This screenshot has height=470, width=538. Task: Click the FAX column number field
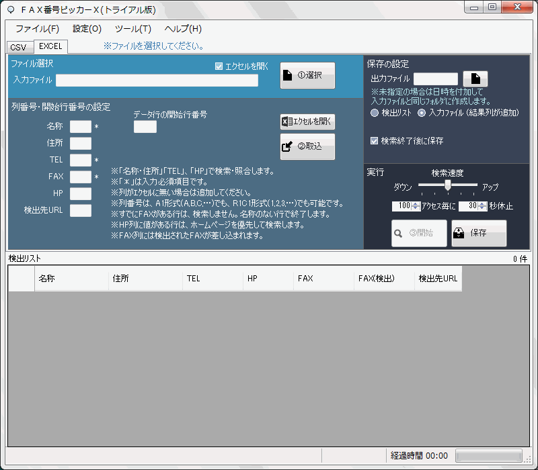(80, 177)
